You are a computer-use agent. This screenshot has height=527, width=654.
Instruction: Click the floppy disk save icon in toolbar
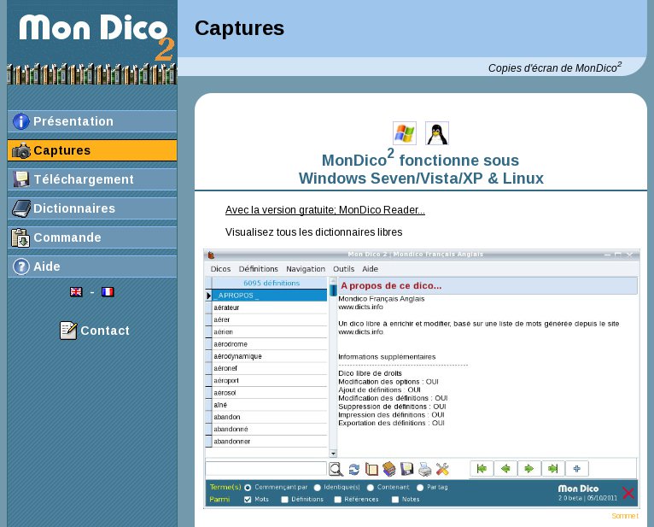click(407, 469)
